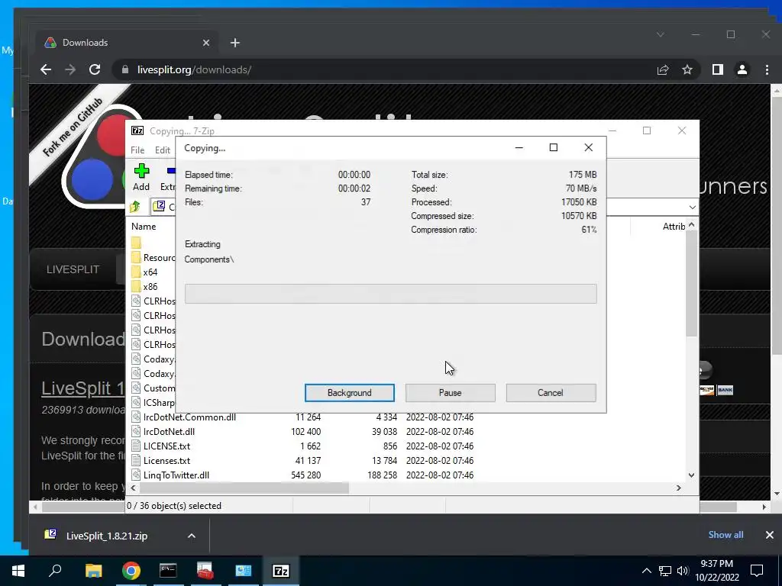The height and width of the screenshot is (586, 782).
Task: Click the Background button in Copying dialog
Action: (349, 393)
